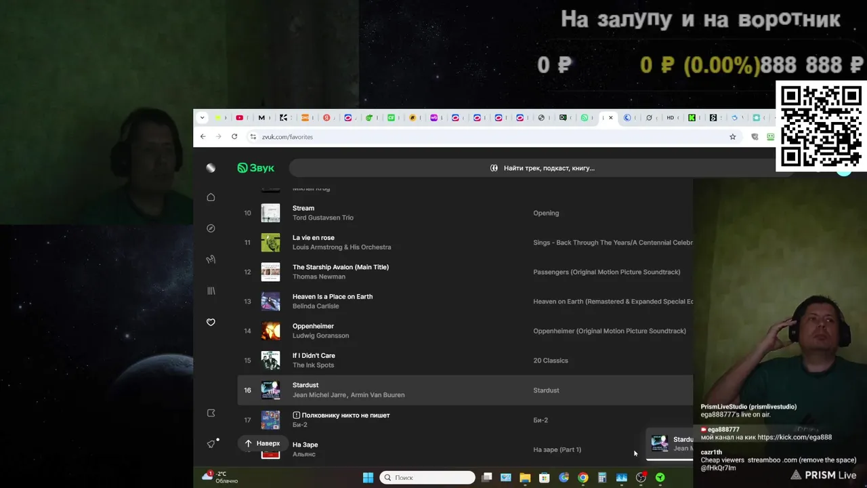This screenshot has height=488, width=867.
Task: Open the weather widget showing -2°C
Action: [x=220, y=477]
